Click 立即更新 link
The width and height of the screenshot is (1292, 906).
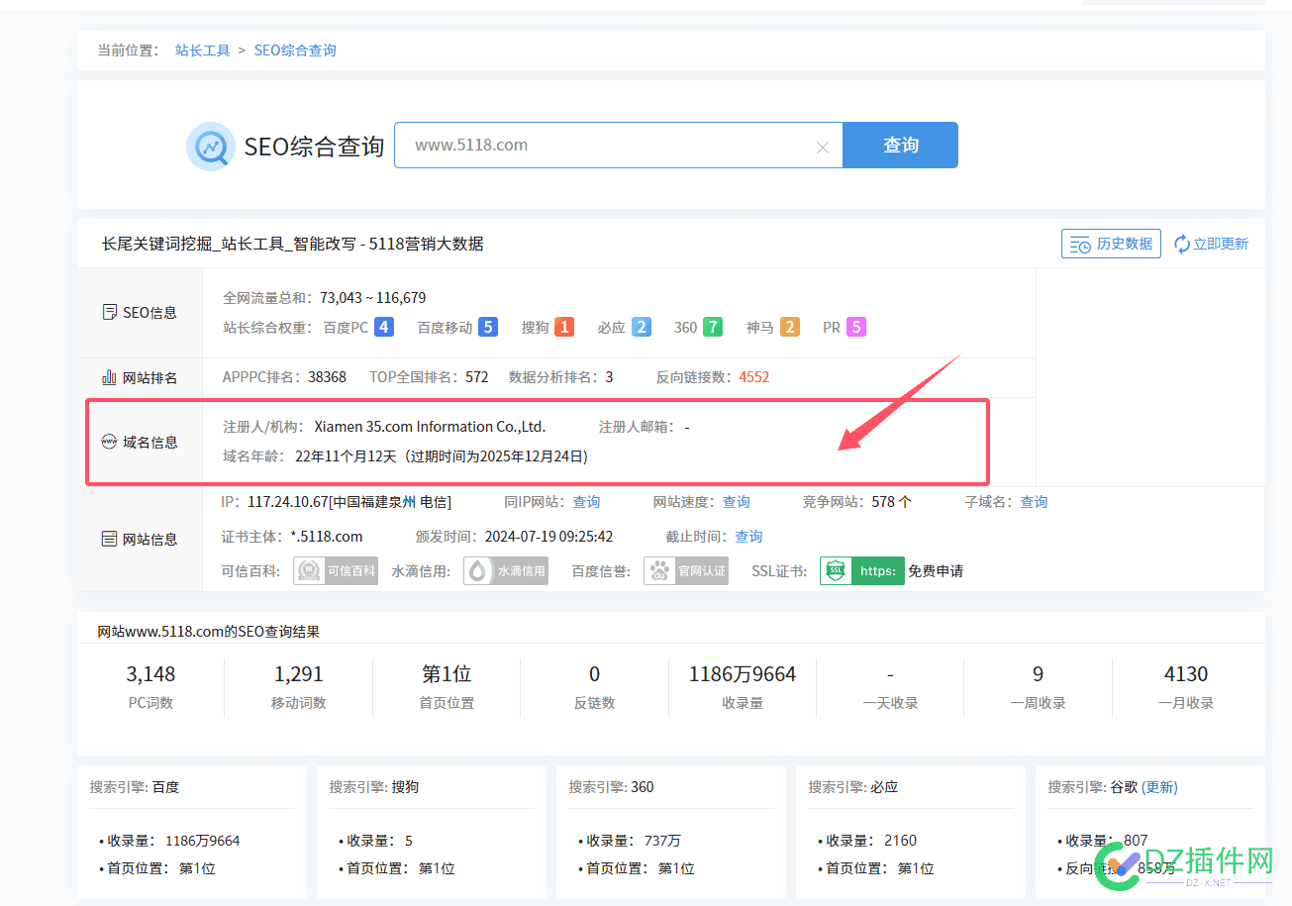pyautogui.click(x=1212, y=244)
